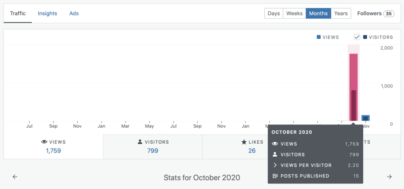The image size is (404, 189).
Task: Uncheck the Visitors checkbox in legend
Action: [357, 37]
